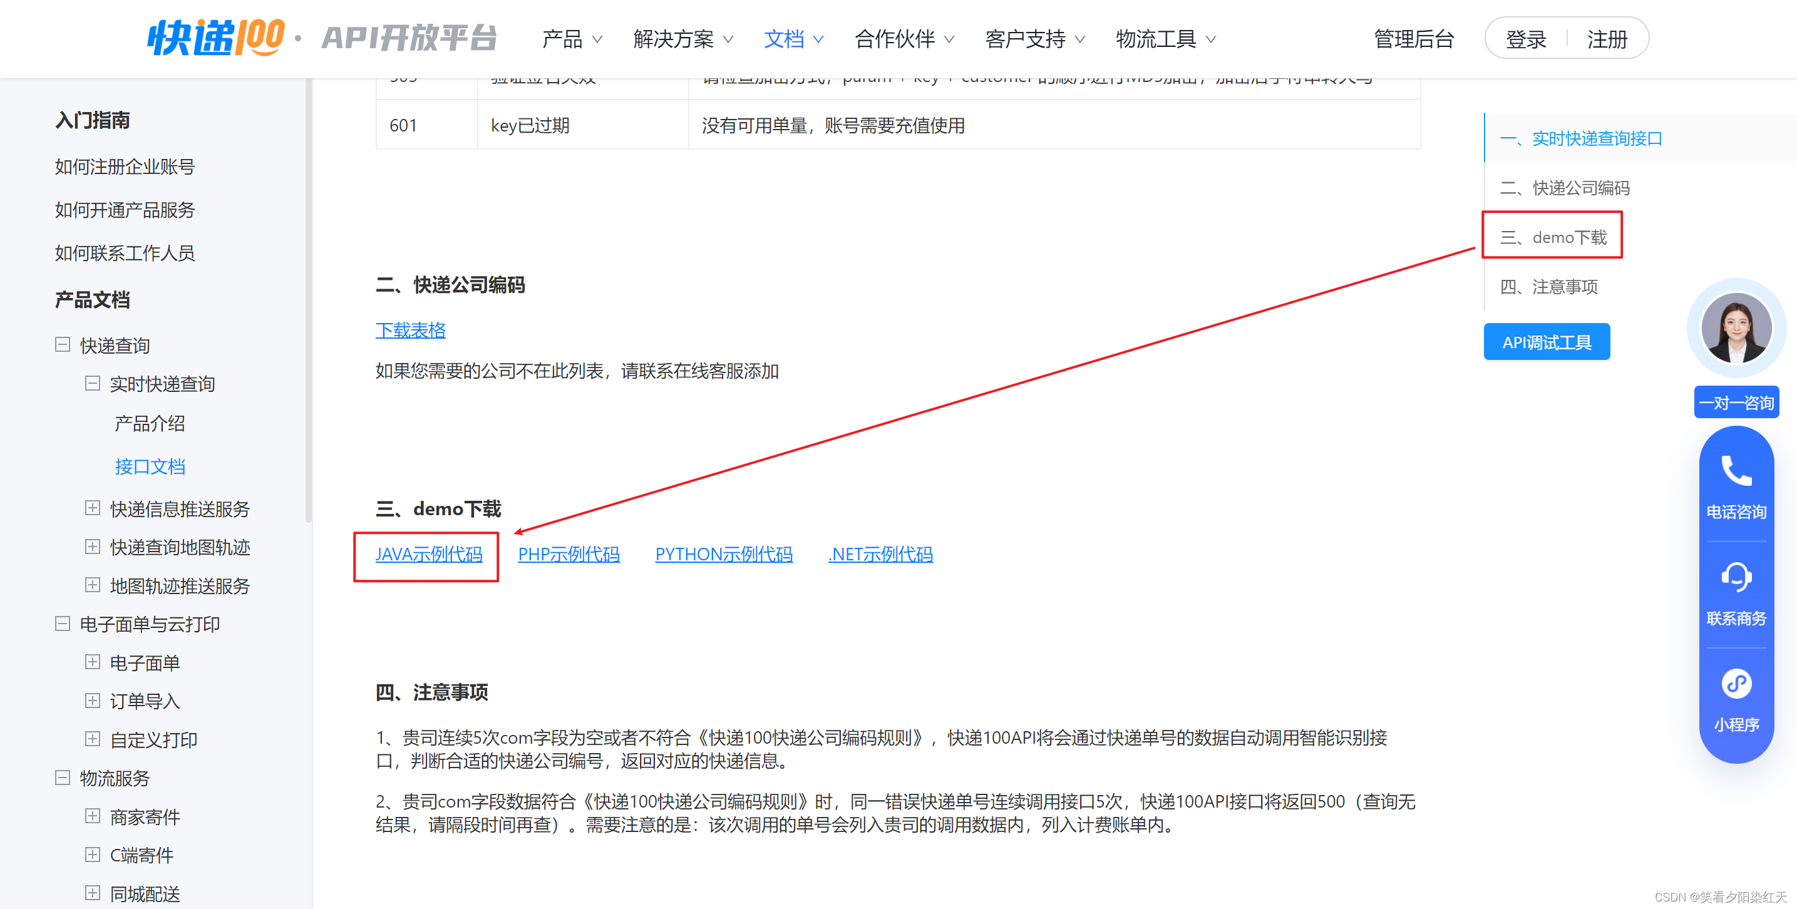The height and width of the screenshot is (909, 1797).
Task: Open the 产品 dropdown menu
Action: click(571, 39)
